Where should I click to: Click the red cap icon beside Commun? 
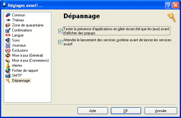click(8, 15)
